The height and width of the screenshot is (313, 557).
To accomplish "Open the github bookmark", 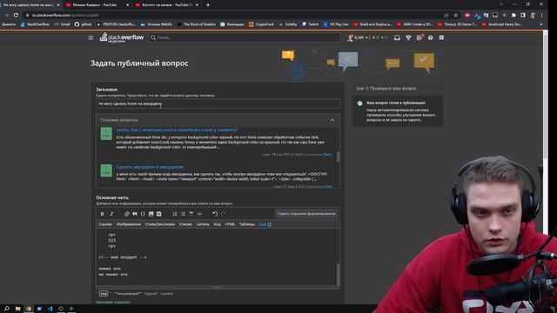I will click(x=84, y=24).
